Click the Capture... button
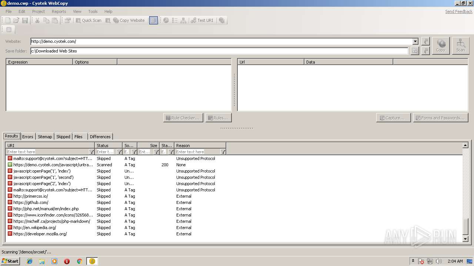474x266 pixels. (x=393, y=118)
